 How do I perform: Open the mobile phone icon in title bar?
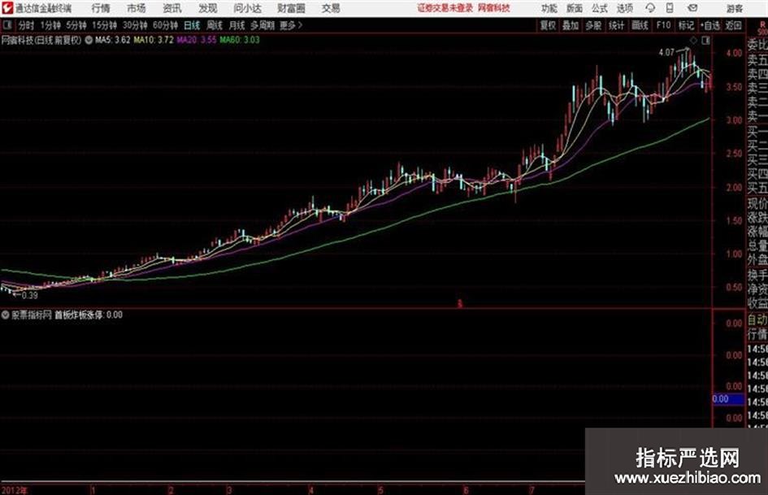click(670, 8)
